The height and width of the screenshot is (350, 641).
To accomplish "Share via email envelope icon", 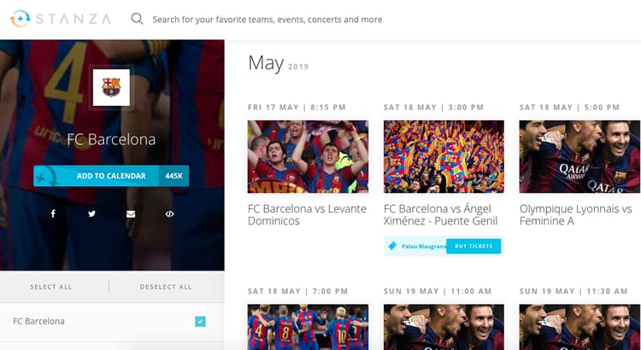I will (131, 214).
